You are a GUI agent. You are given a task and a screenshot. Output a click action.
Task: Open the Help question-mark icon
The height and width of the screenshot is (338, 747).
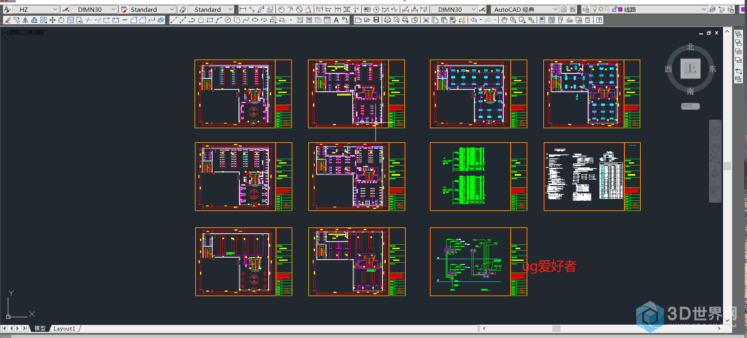click(599, 20)
